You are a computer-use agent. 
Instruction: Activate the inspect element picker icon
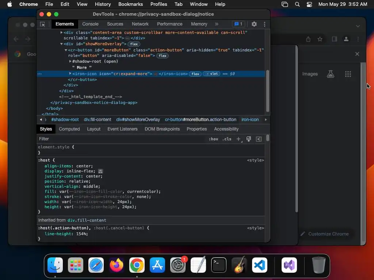(x=43, y=24)
